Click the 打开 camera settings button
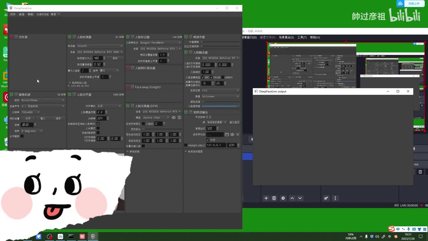The height and width of the screenshot is (241, 428). click(28, 118)
